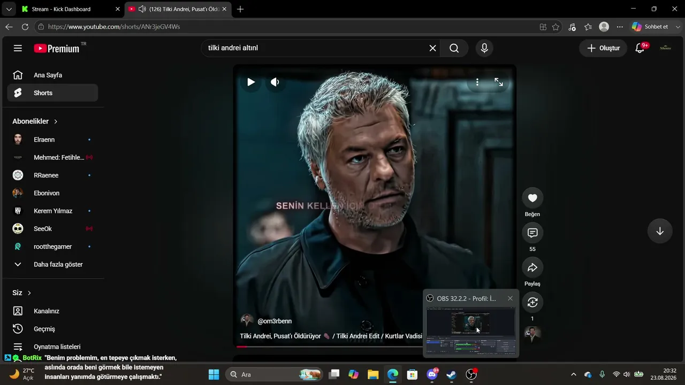The width and height of the screenshot is (685, 385).
Task: Mute the Shorts video volume
Action: (x=275, y=82)
